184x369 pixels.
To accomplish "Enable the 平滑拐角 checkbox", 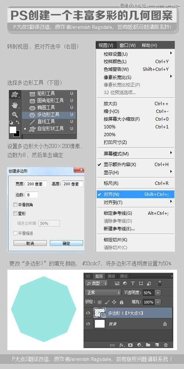I will (x=15, y=205).
